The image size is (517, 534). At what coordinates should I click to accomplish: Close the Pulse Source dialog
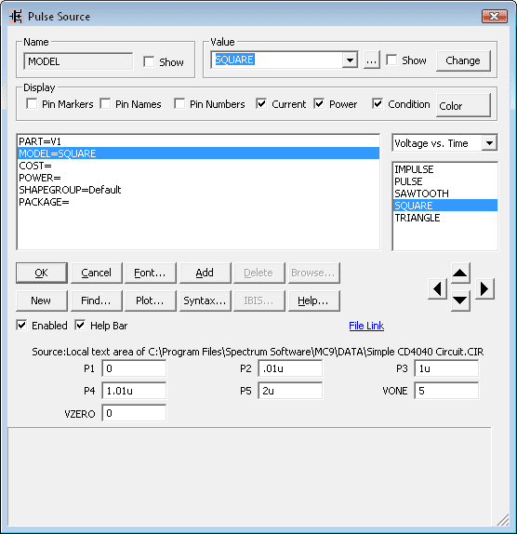pos(494,16)
